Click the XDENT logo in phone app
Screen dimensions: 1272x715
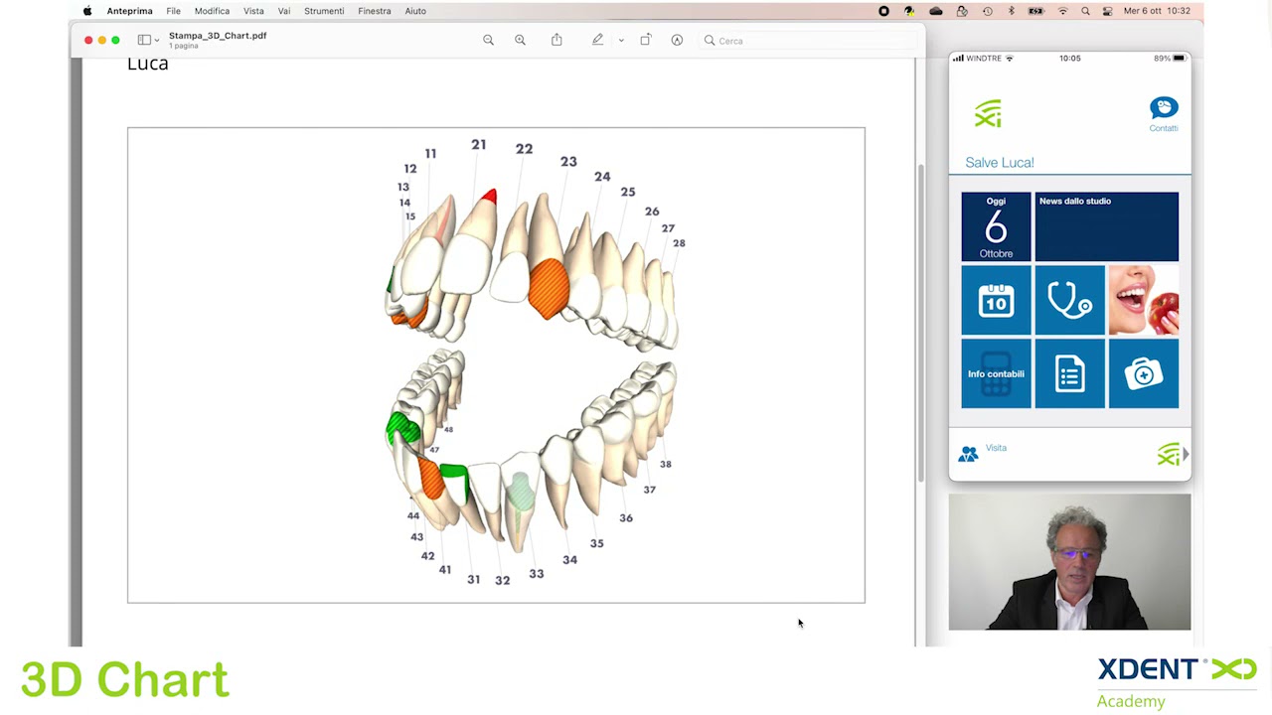click(988, 113)
